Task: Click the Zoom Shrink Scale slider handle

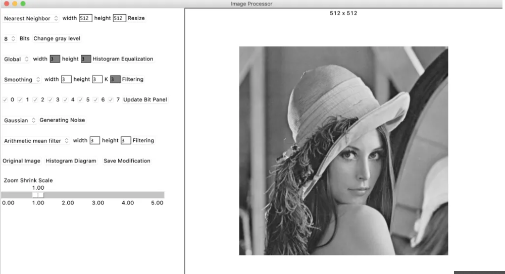Action: pyautogui.click(x=38, y=195)
